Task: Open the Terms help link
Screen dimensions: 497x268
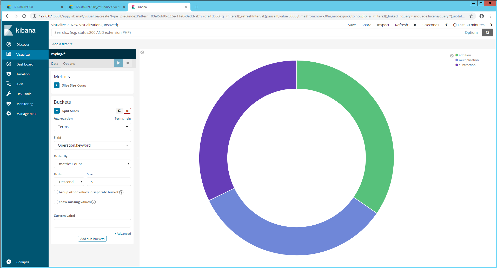Action: (x=123, y=119)
